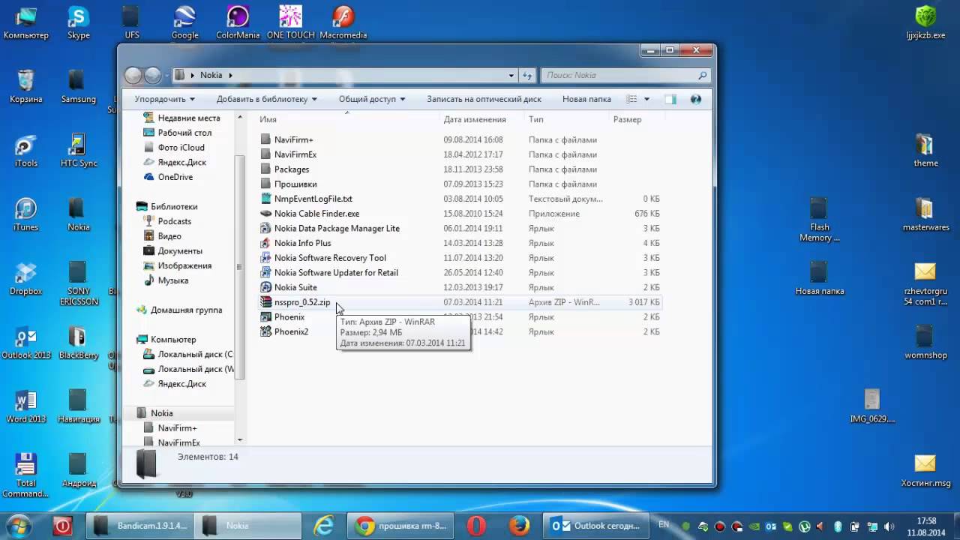Open the Хостинг.msg file on desktop
Screen dimensions: 960x540
(925, 471)
